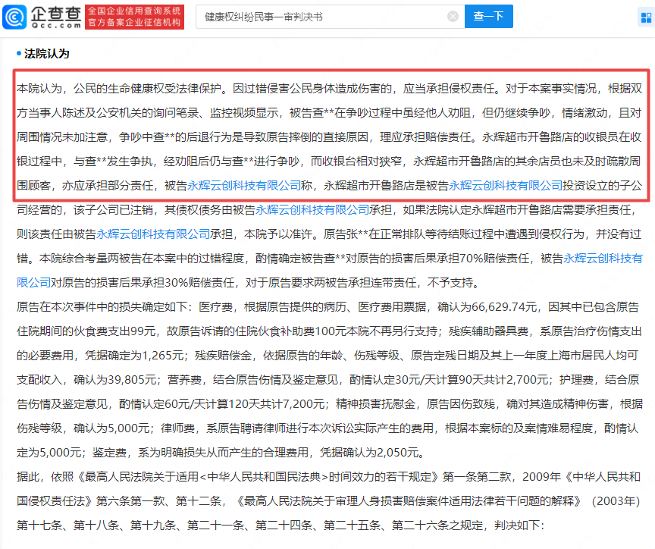Open first 永辉云创科技有限公司 link after 被告
655x549 pixels.
click(244, 186)
